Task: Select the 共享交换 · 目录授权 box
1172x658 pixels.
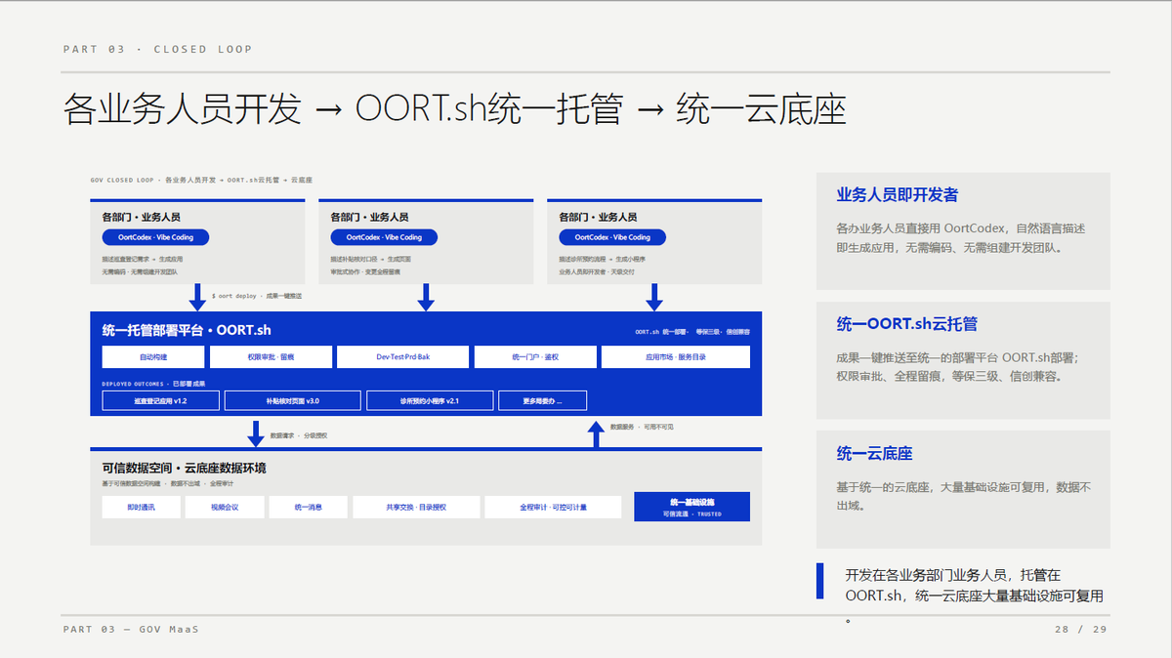Action: tap(416, 507)
